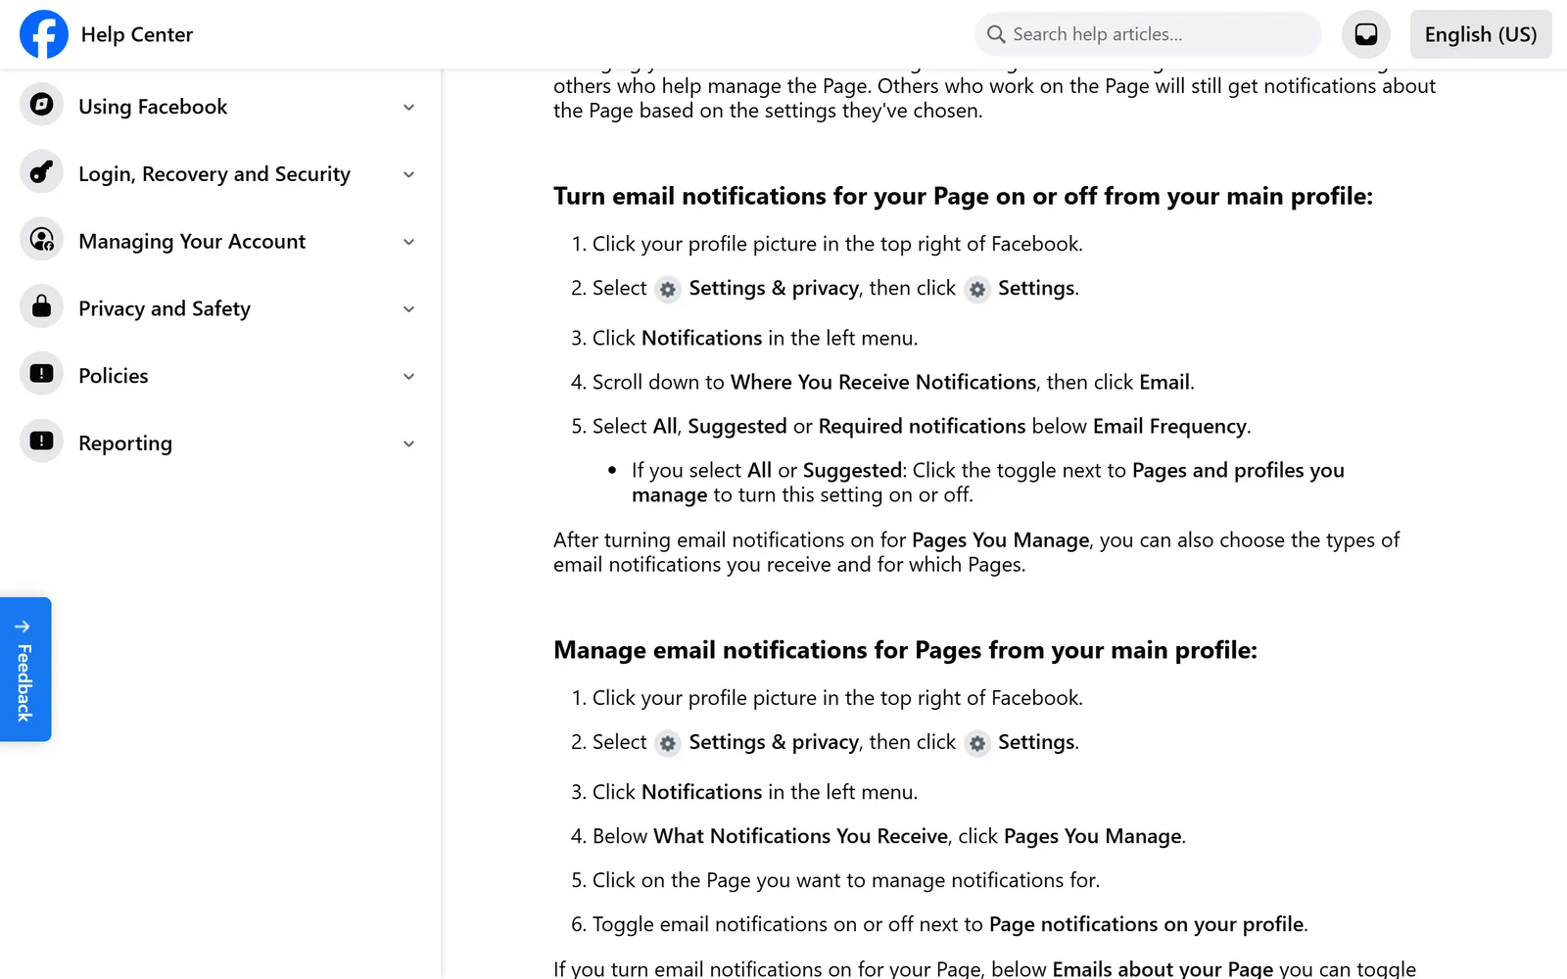Click the Managing Your Account profile icon

[x=41, y=240]
